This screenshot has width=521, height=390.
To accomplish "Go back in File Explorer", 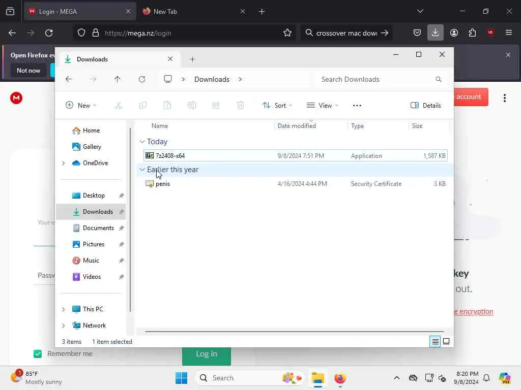I will (x=69, y=79).
